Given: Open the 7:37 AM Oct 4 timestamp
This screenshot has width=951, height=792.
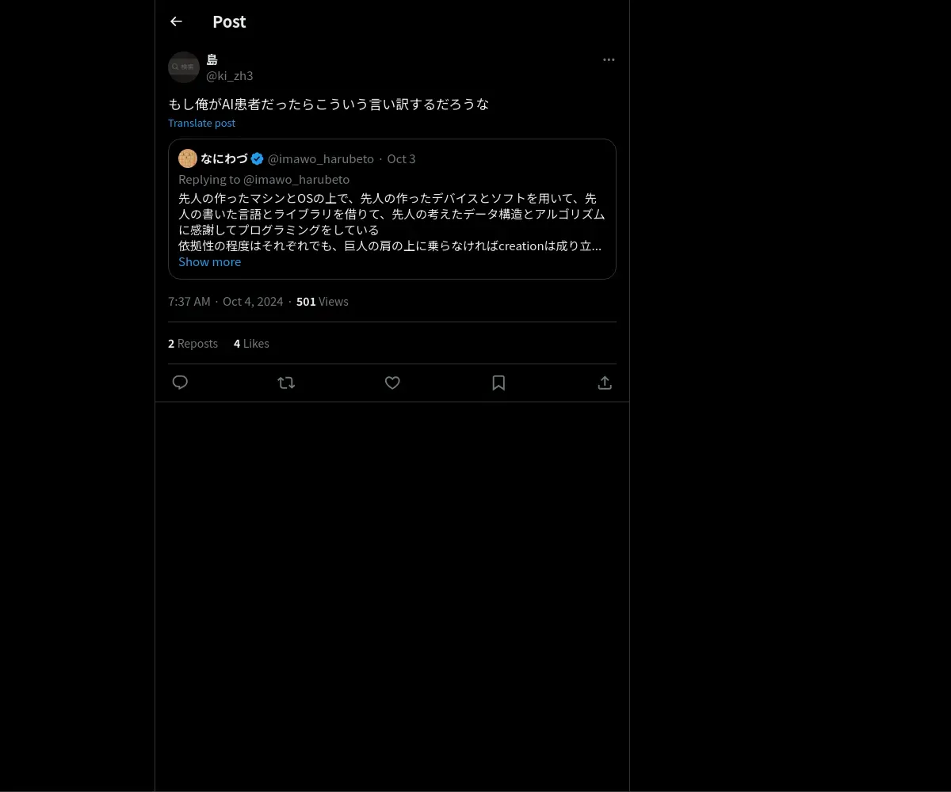Looking at the screenshot, I should [x=225, y=301].
